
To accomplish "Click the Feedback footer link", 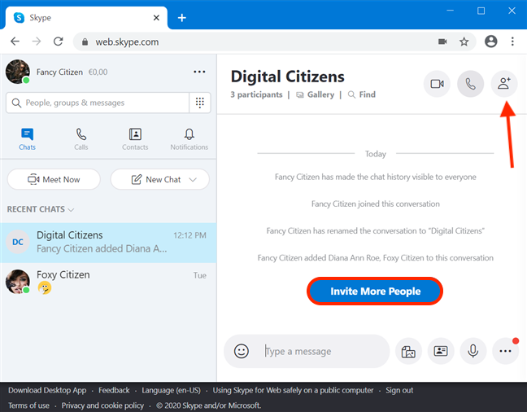I will click(114, 391).
